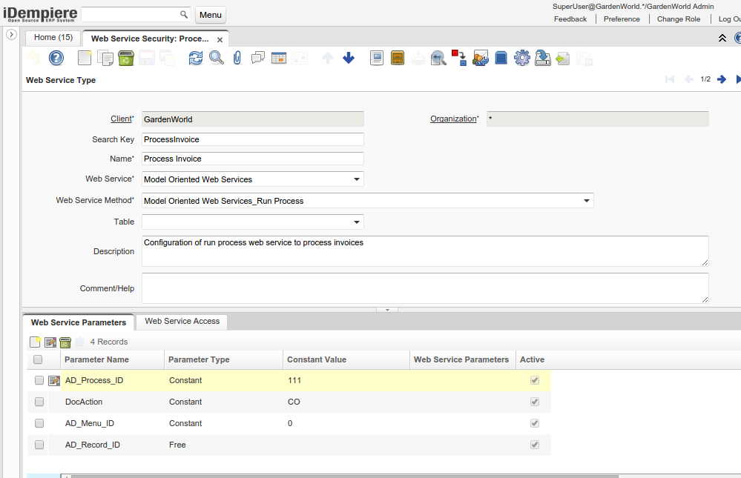This screenshot has width=741, height=478.
Task: Click the Process gear icon
Action: click(521, 58)
